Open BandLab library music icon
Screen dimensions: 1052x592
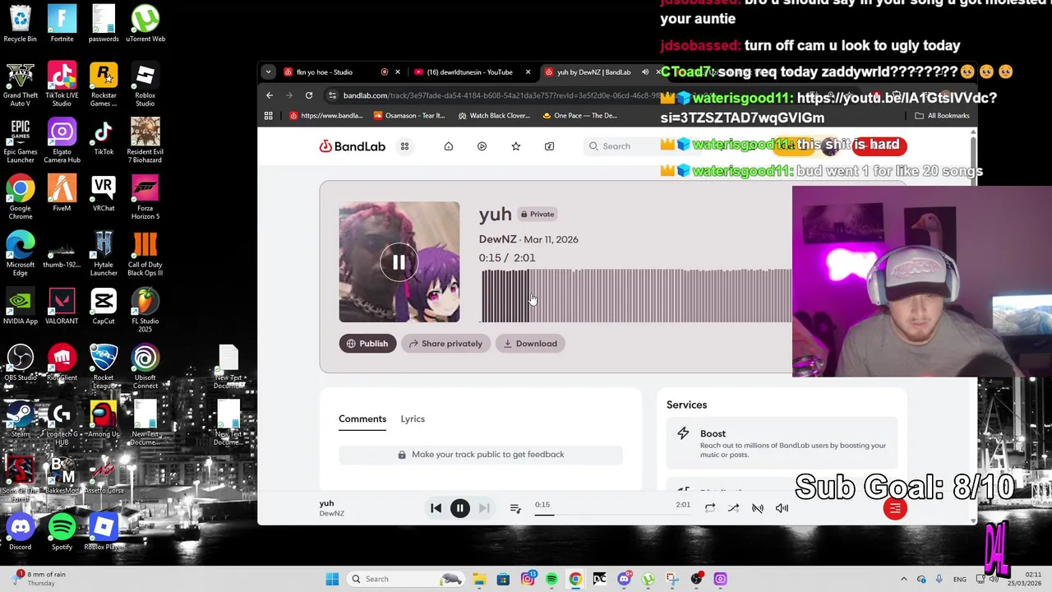(549, 146)
